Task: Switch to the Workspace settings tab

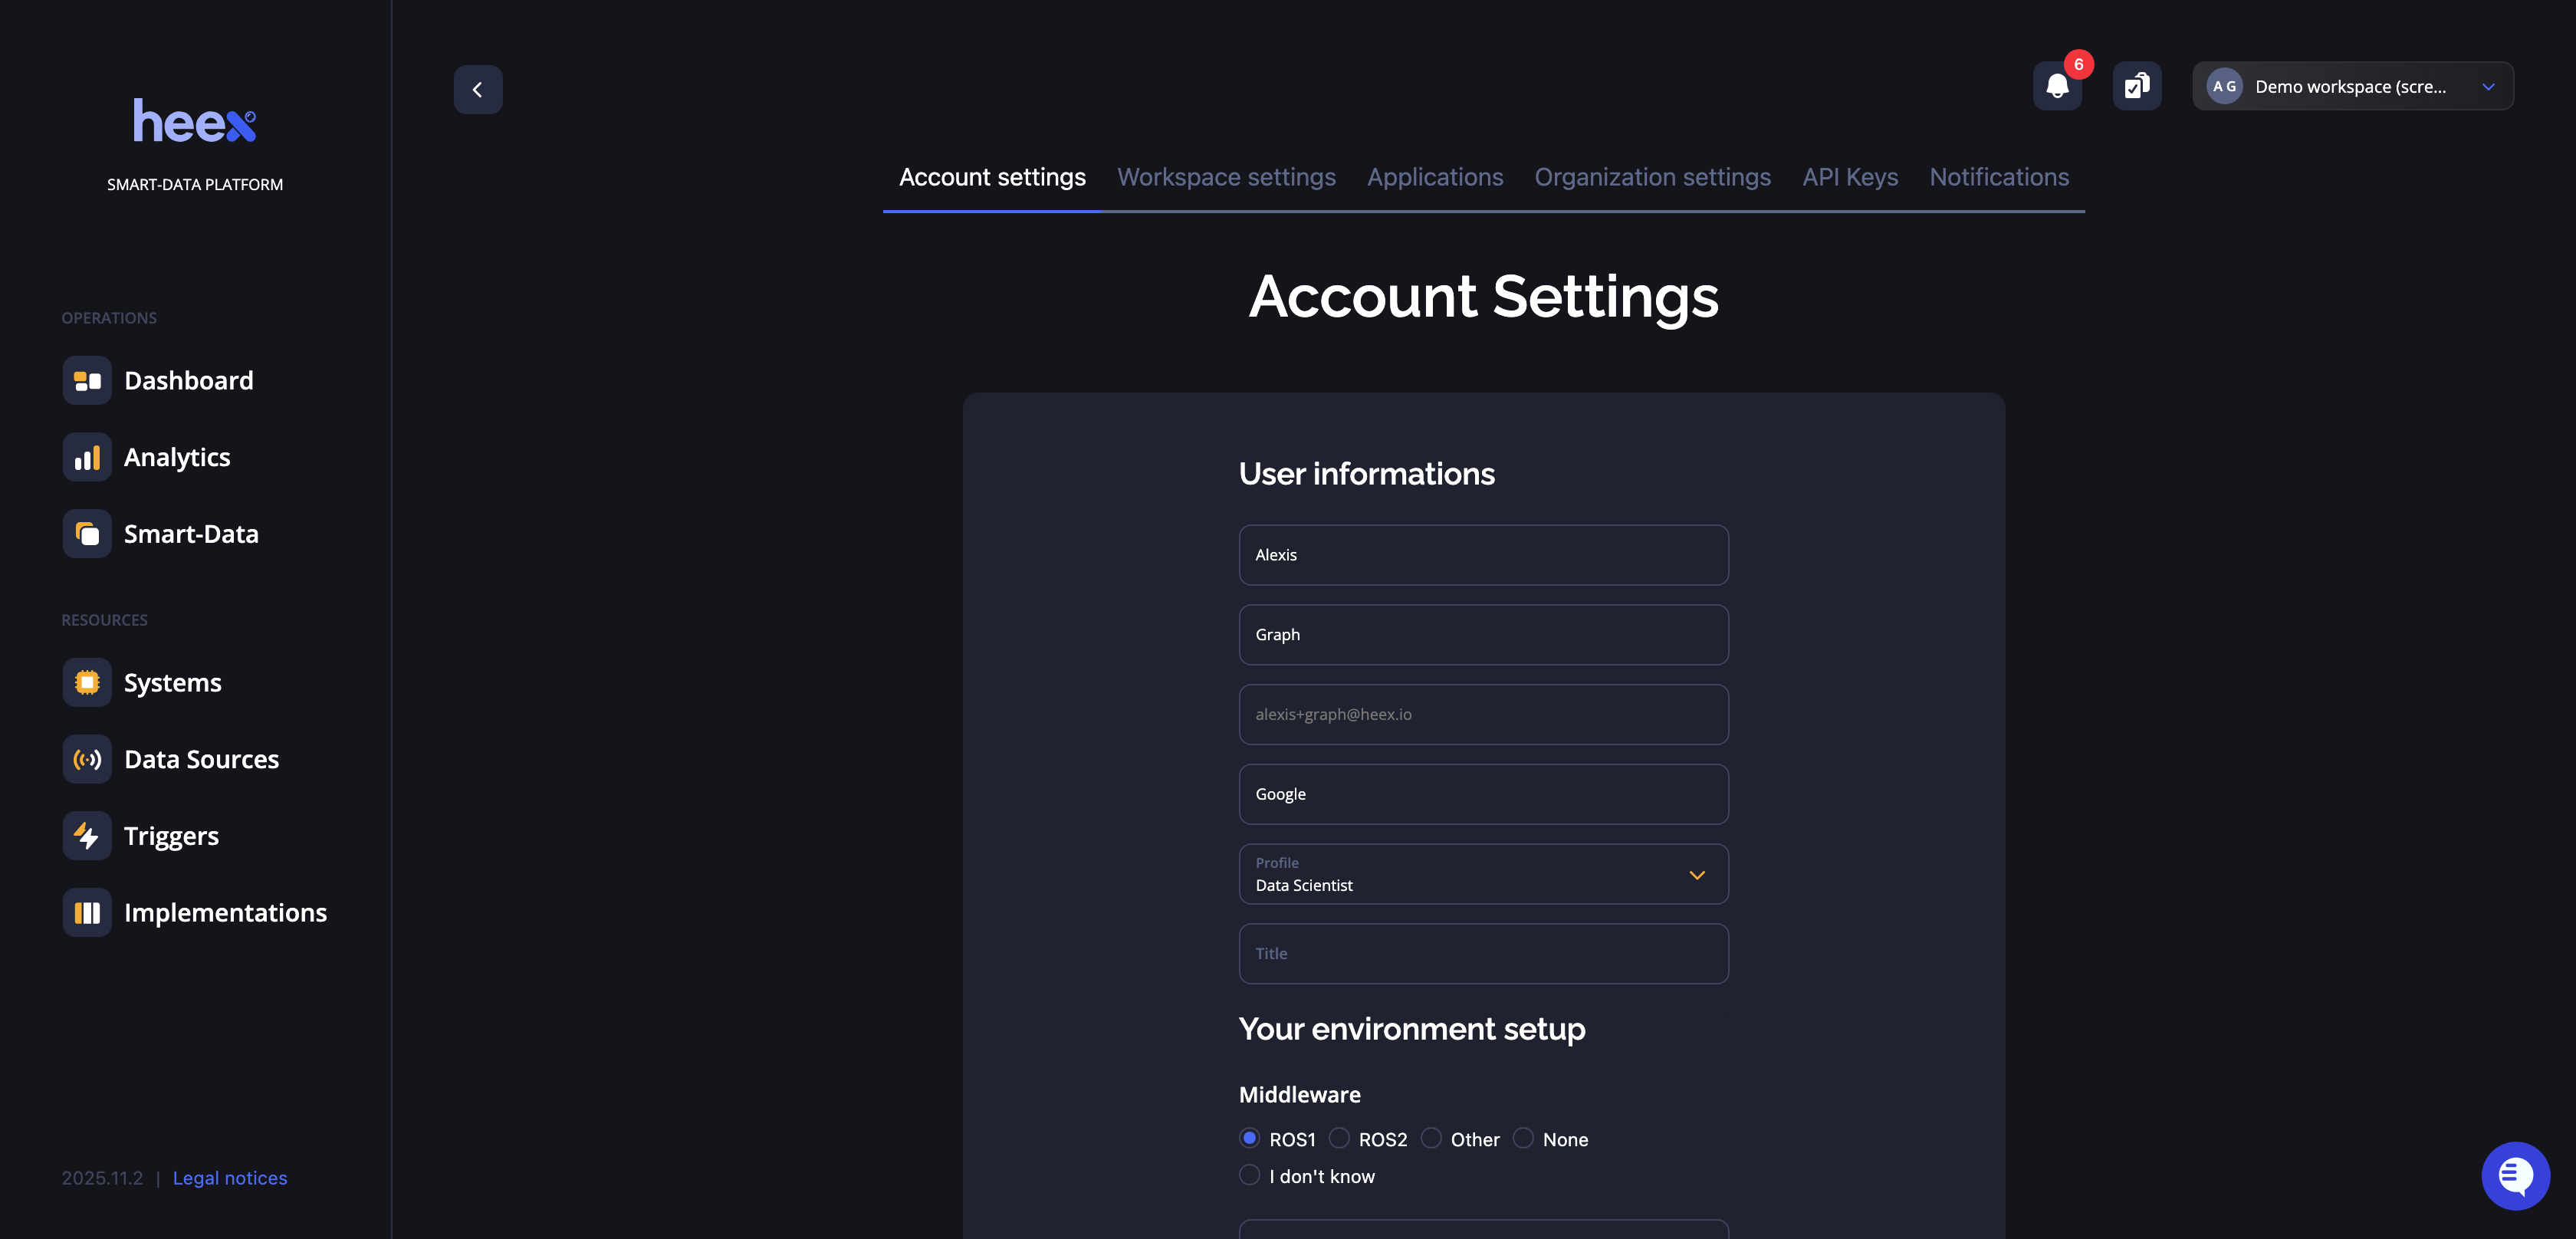Action: (x=1226, y=177)
